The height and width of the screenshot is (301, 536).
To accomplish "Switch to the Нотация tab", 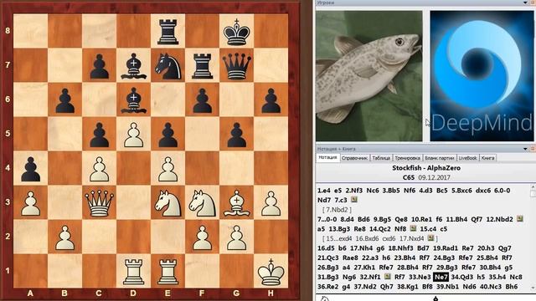I will coord(327,158).
